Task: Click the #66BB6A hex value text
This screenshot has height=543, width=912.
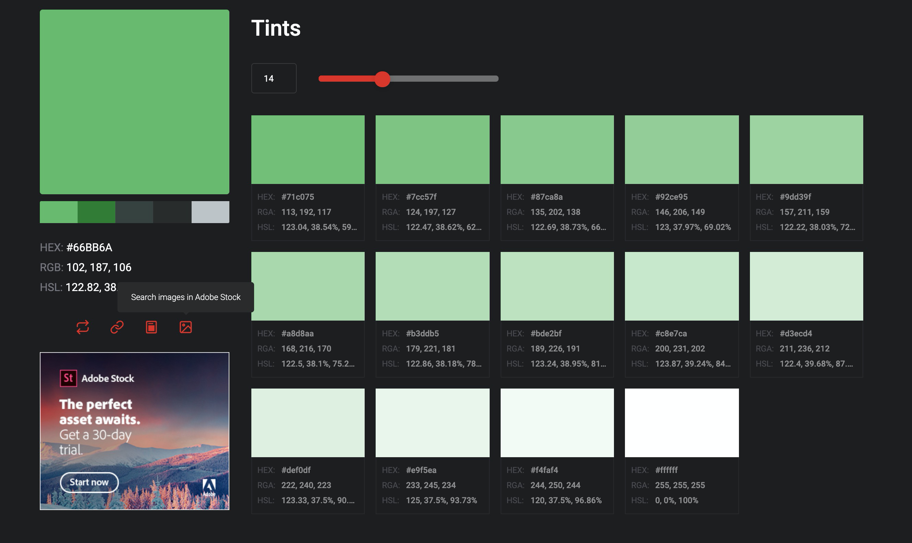Action: (89, 248)
